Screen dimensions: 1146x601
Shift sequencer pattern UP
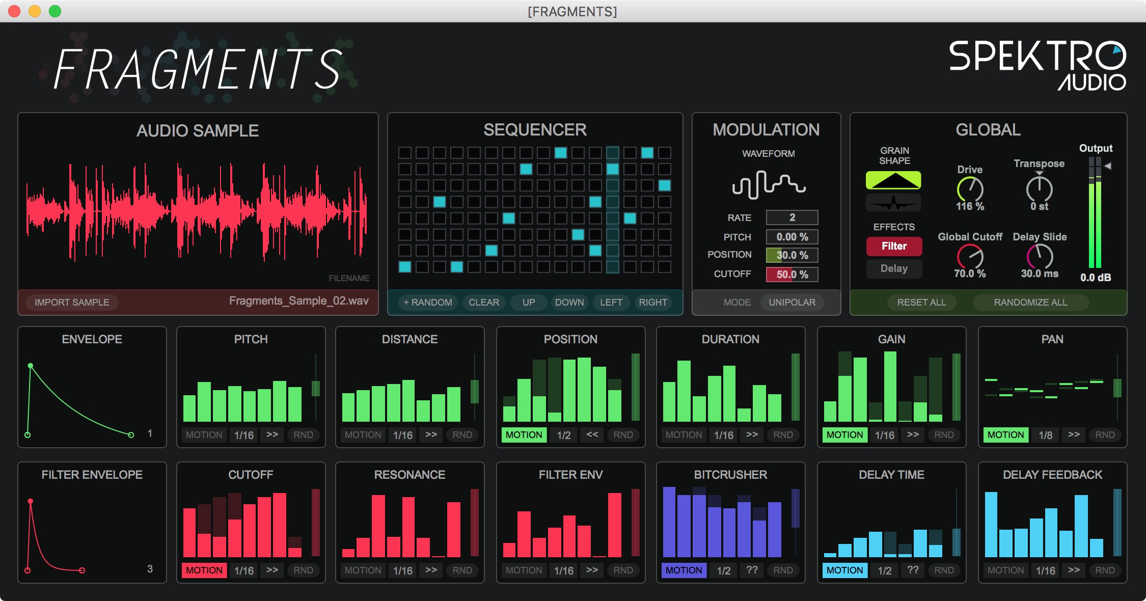pyautogui.click(x=529, y=303)
